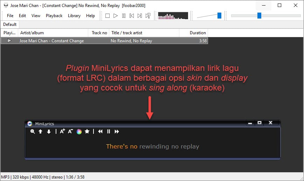Click the spectrum visualization in toolbar

(173, 16)
